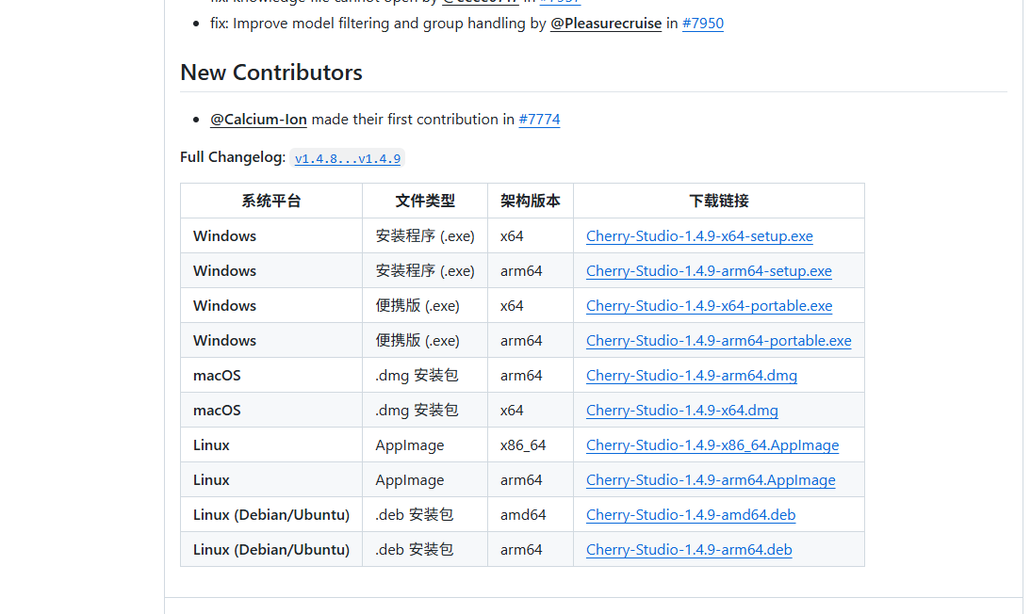This screenshot has height=614, width=1031.
Task: Download Cherry-Studio-1.4.9-amd64.deb package
Action: pos(691,515)
